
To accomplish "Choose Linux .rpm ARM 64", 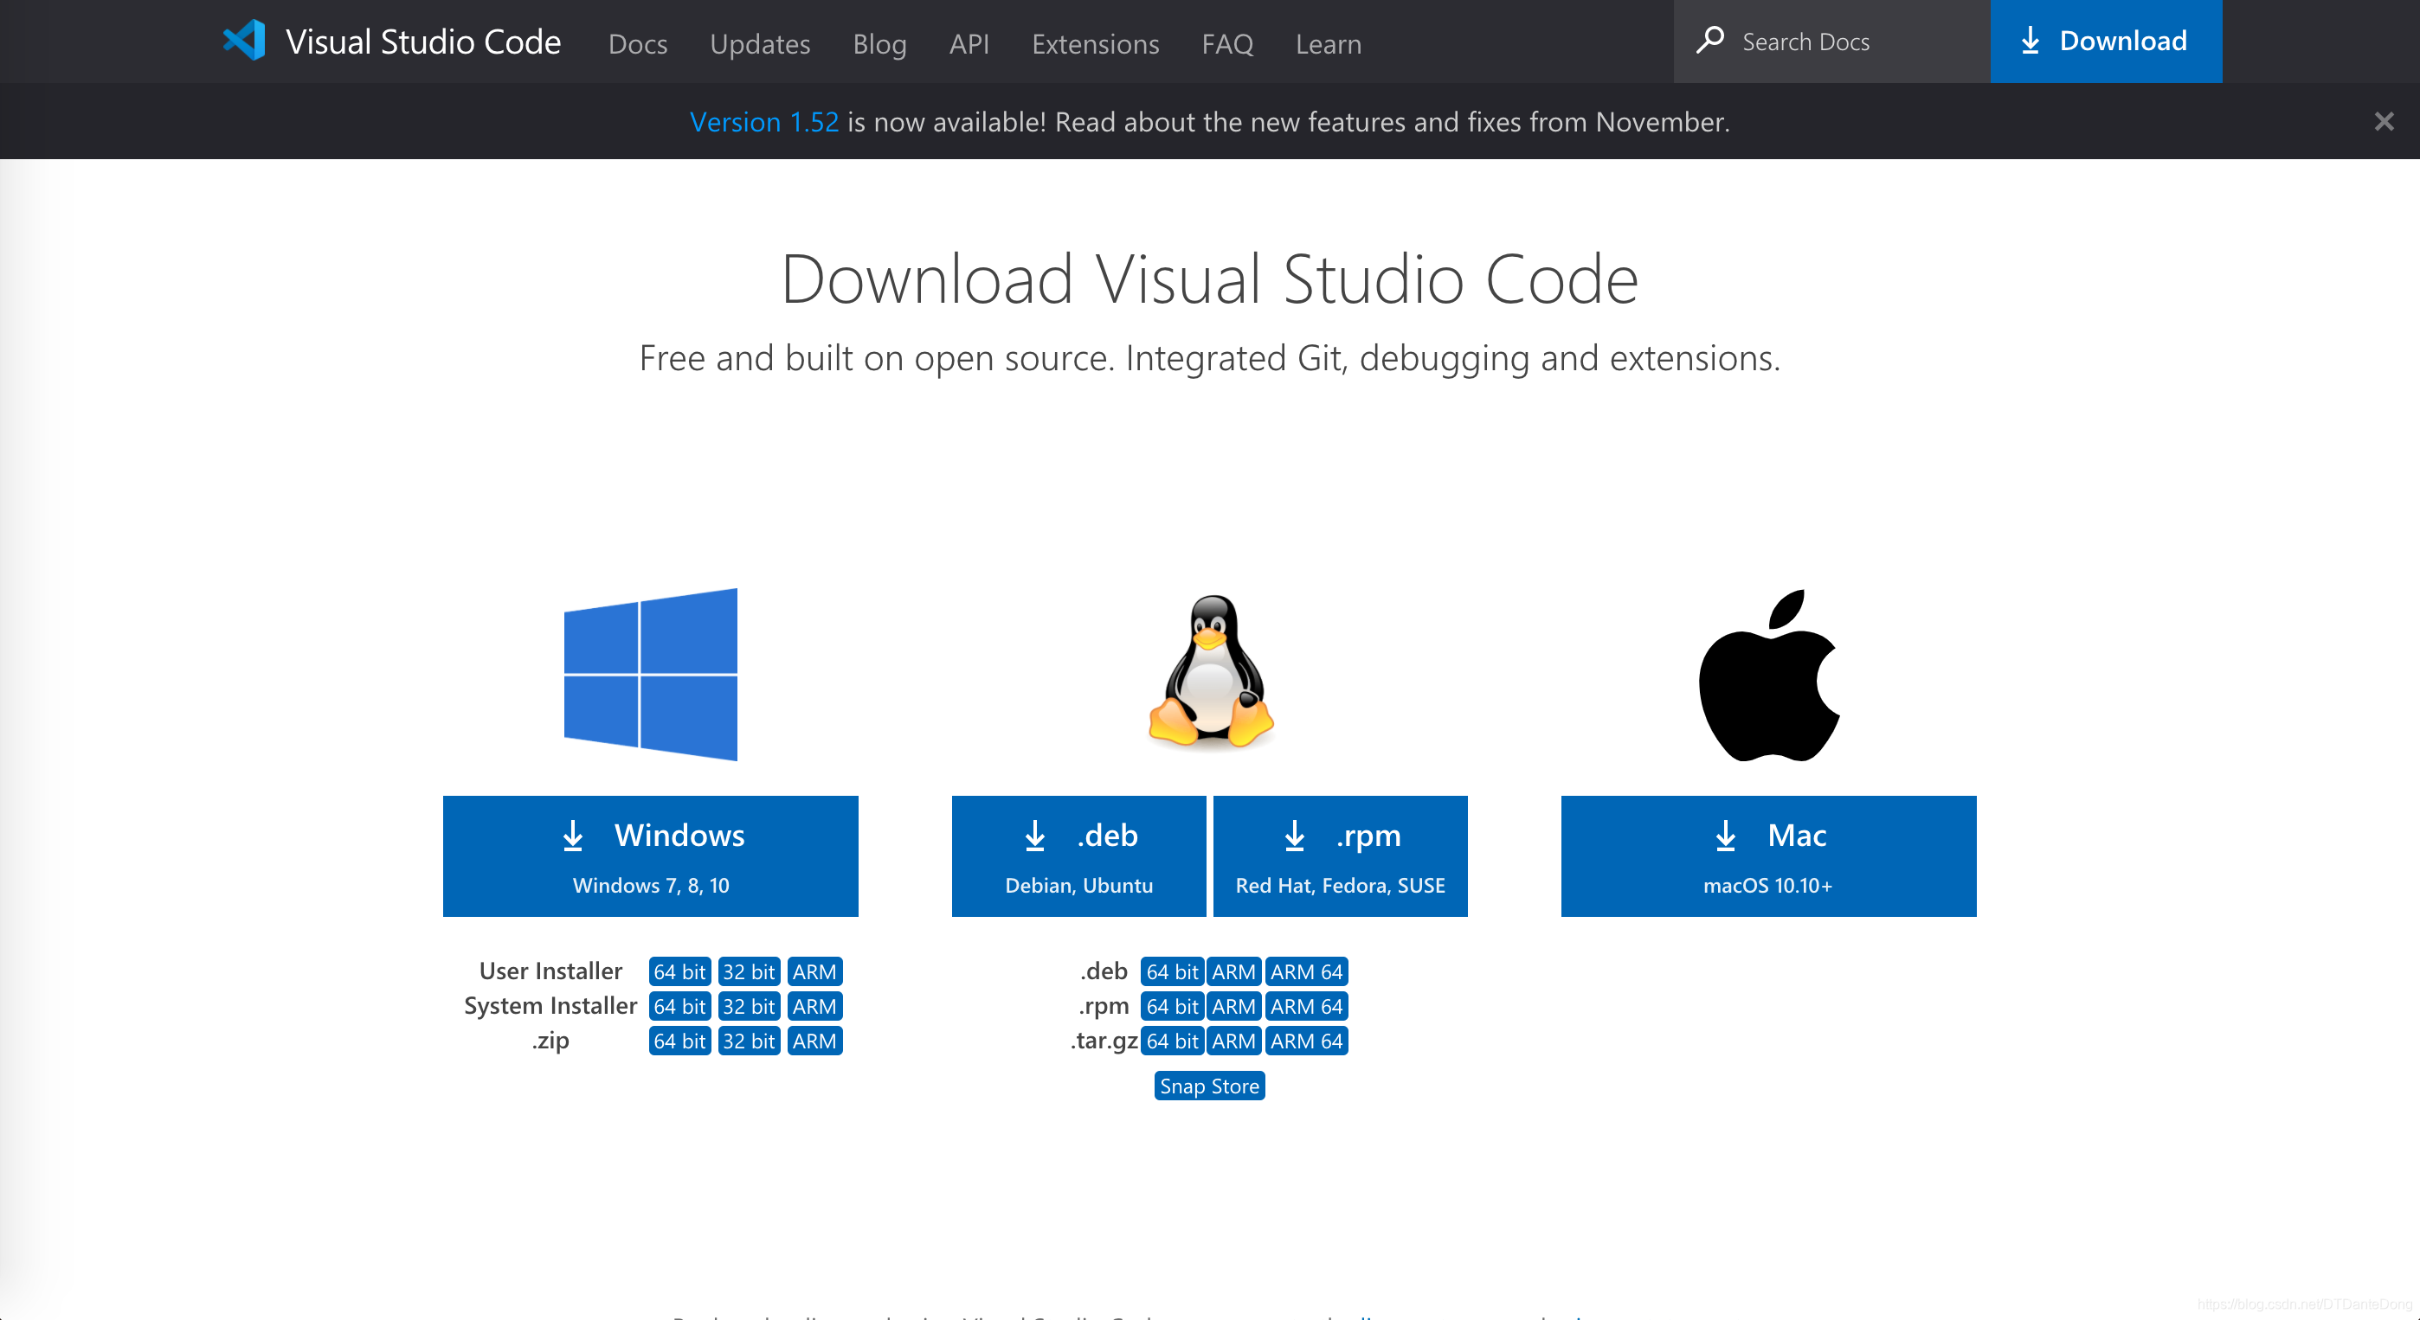I will (1307, 1006).
